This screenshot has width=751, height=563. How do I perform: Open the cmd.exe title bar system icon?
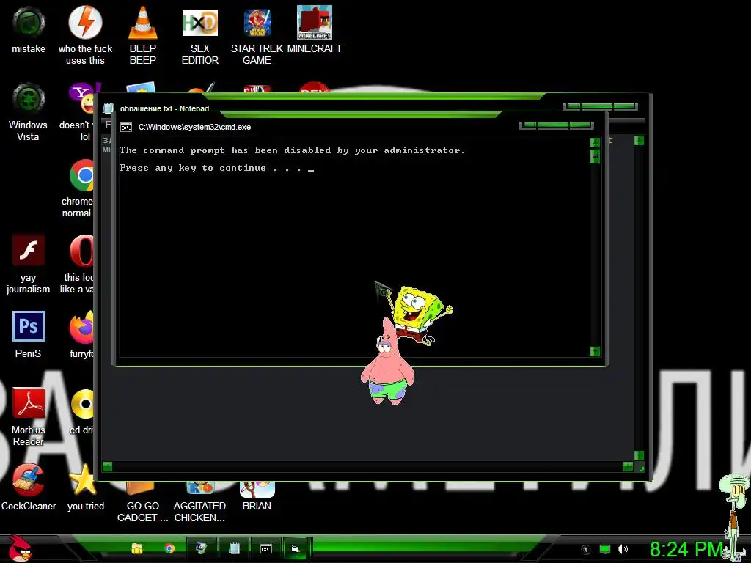point(126,127)
